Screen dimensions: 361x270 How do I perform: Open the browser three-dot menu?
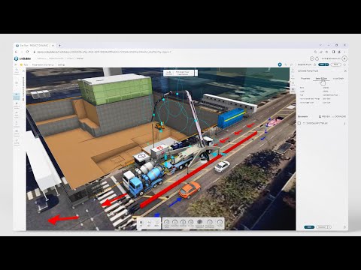tap(344, 52)
